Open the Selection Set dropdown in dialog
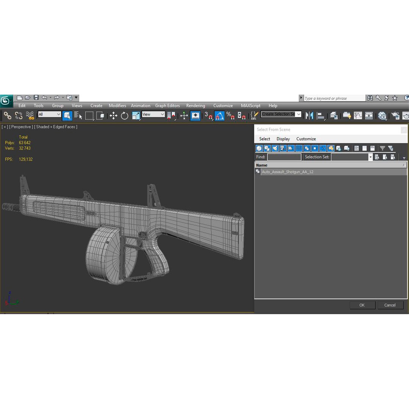Image resolution: width=409 pixels, height=409 pixels. (x=370, y=157)
